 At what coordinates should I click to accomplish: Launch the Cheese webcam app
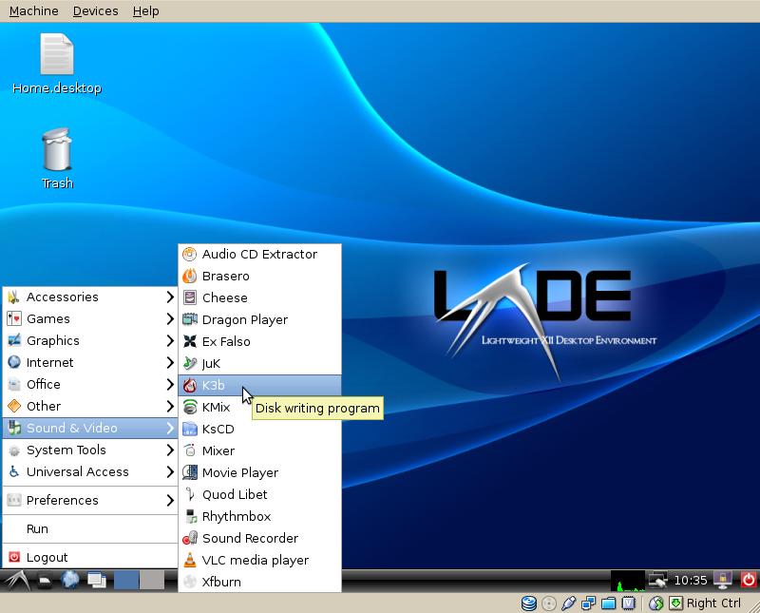[x=259, y=297]
